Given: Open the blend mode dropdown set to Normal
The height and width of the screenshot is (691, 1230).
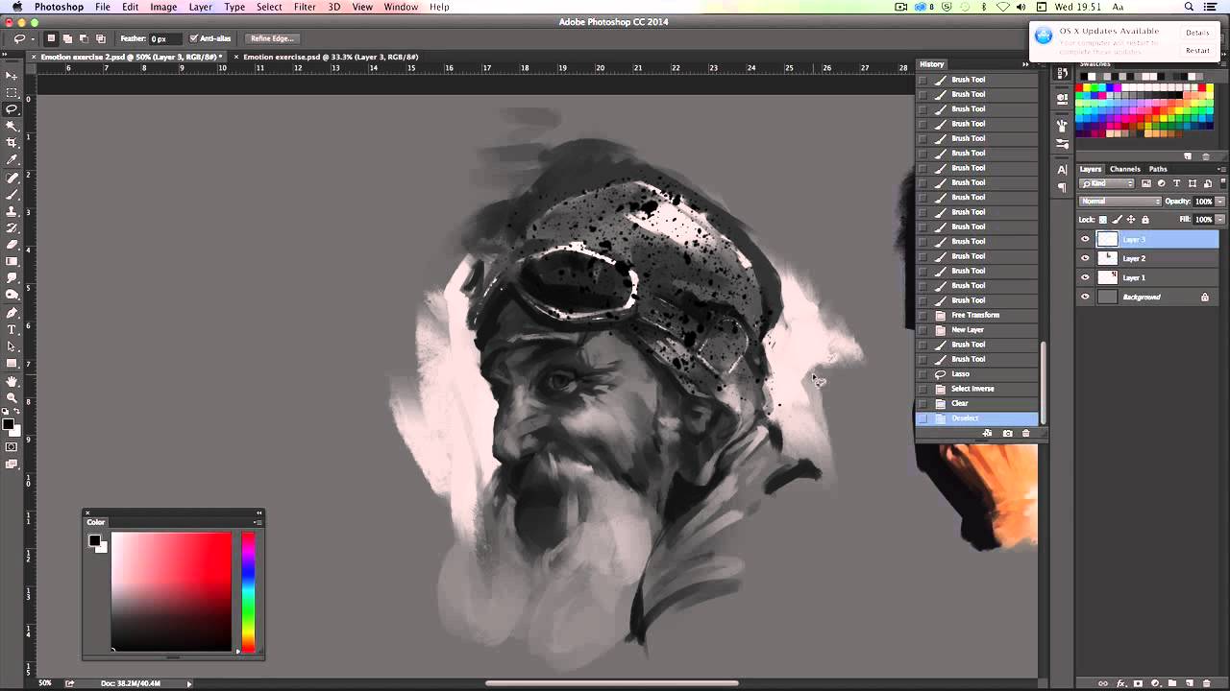Looking at the screenshot, I should (1119, 202).
